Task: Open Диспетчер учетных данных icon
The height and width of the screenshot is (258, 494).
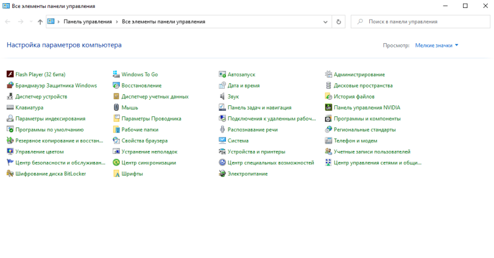Action: [116, 97]
